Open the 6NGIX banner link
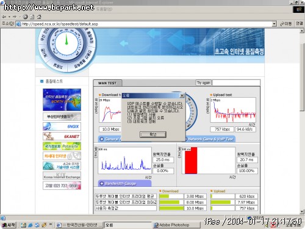 coord(62,126)
